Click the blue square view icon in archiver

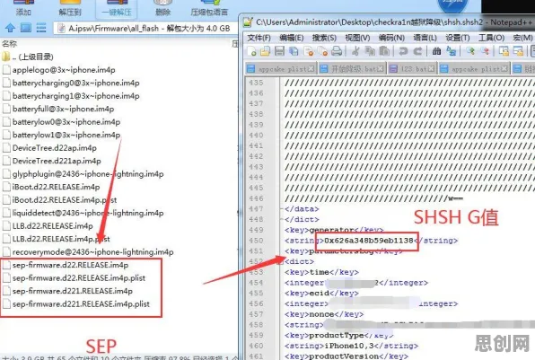click(26, 28)
